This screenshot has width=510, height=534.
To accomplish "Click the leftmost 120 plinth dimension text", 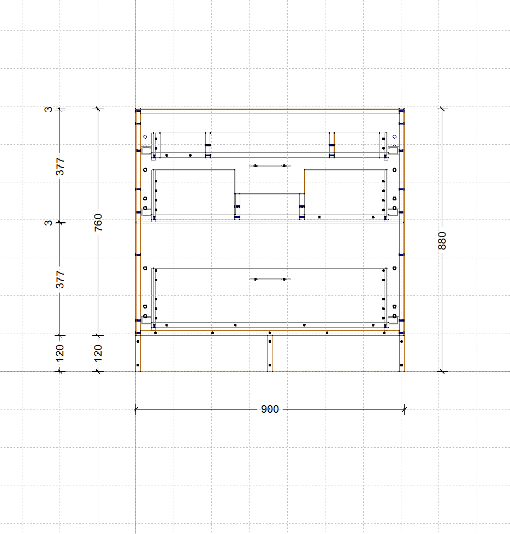I will 61,353.
